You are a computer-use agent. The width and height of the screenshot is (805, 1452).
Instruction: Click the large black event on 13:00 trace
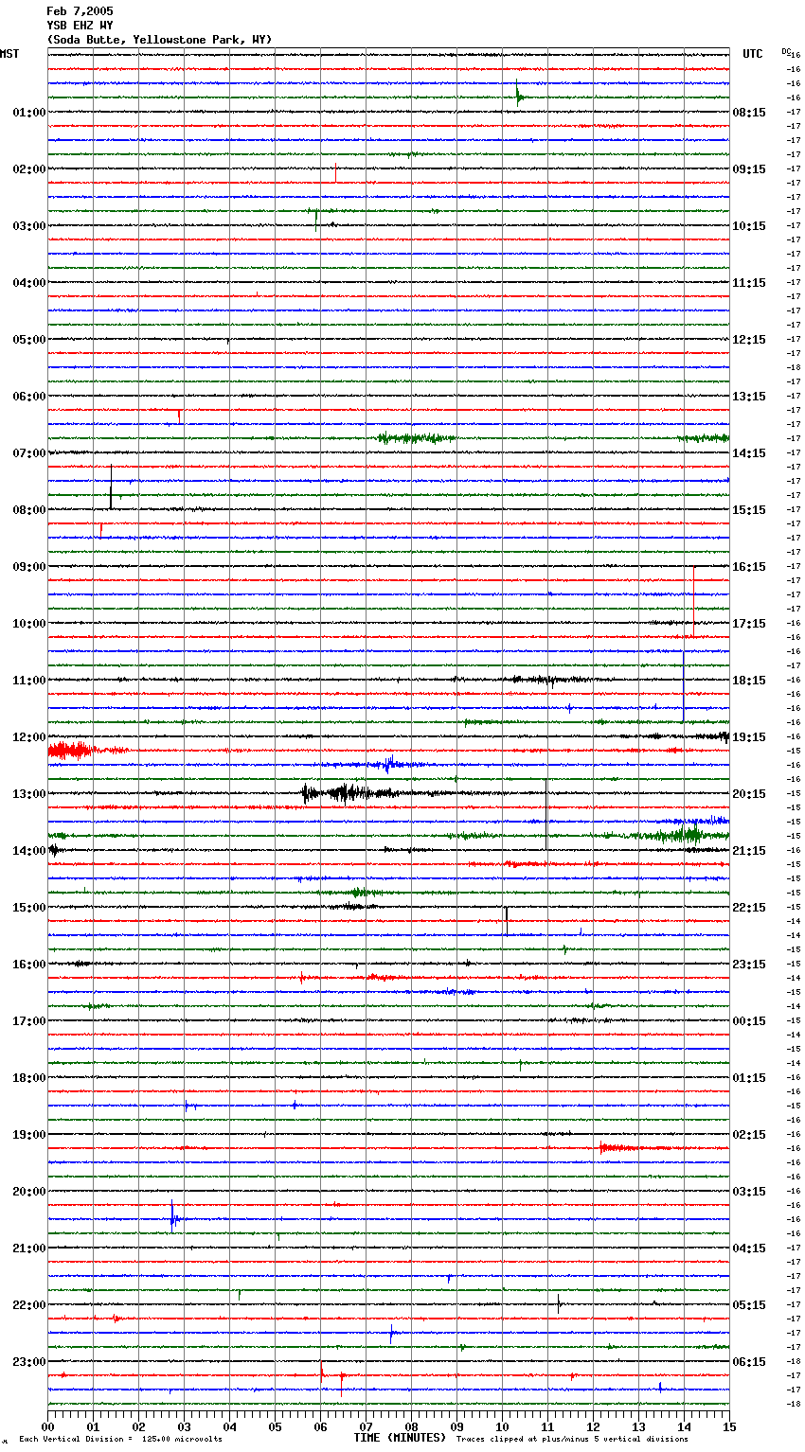pyautogui.click(x=341, y=793)
